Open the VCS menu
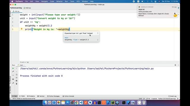Viewport: 190px width, 106px height. (x=78, y=1)
